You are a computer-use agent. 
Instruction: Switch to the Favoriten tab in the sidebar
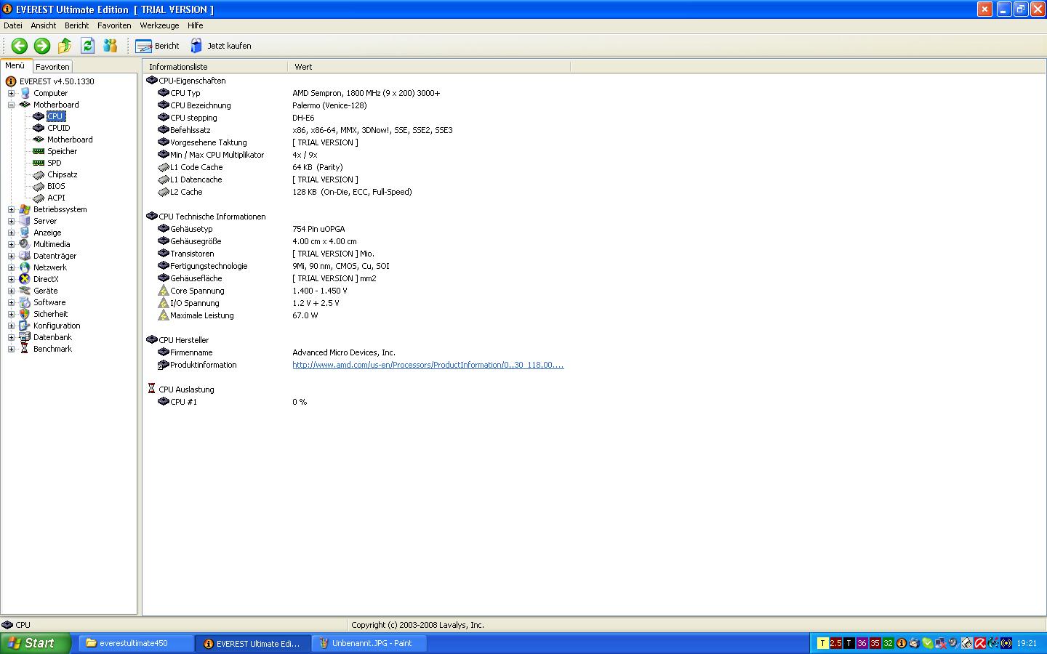click(x=52, y=67)
